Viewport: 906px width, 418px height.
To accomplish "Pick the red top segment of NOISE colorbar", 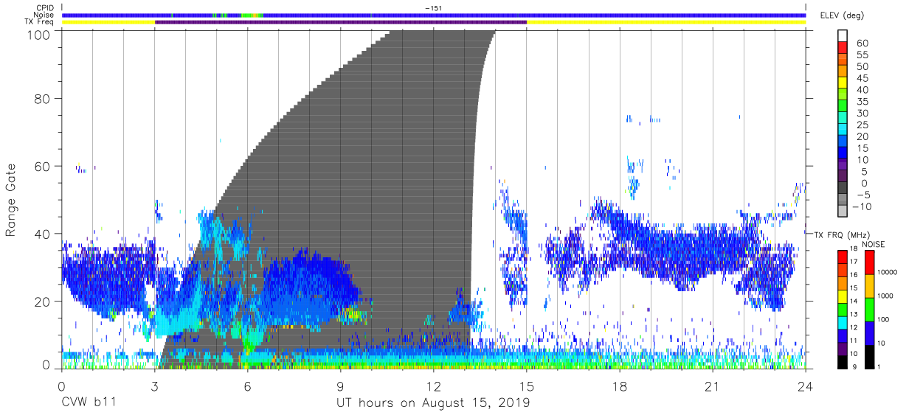I will coord(868,262).
